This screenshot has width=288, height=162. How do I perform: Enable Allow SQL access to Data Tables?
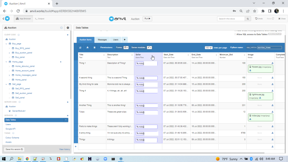[235, 34]
